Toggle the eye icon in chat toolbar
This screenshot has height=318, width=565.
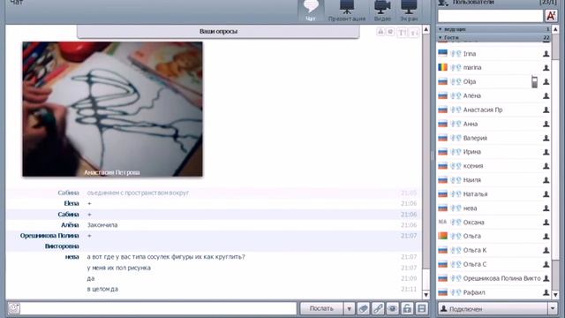coord(392,308)
